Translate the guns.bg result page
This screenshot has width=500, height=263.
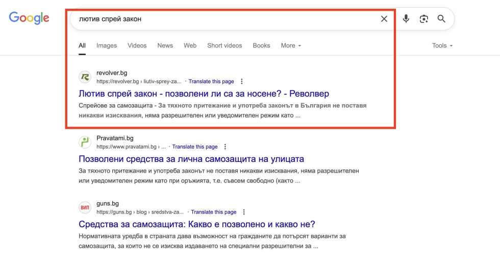click(x=214, y=212)
